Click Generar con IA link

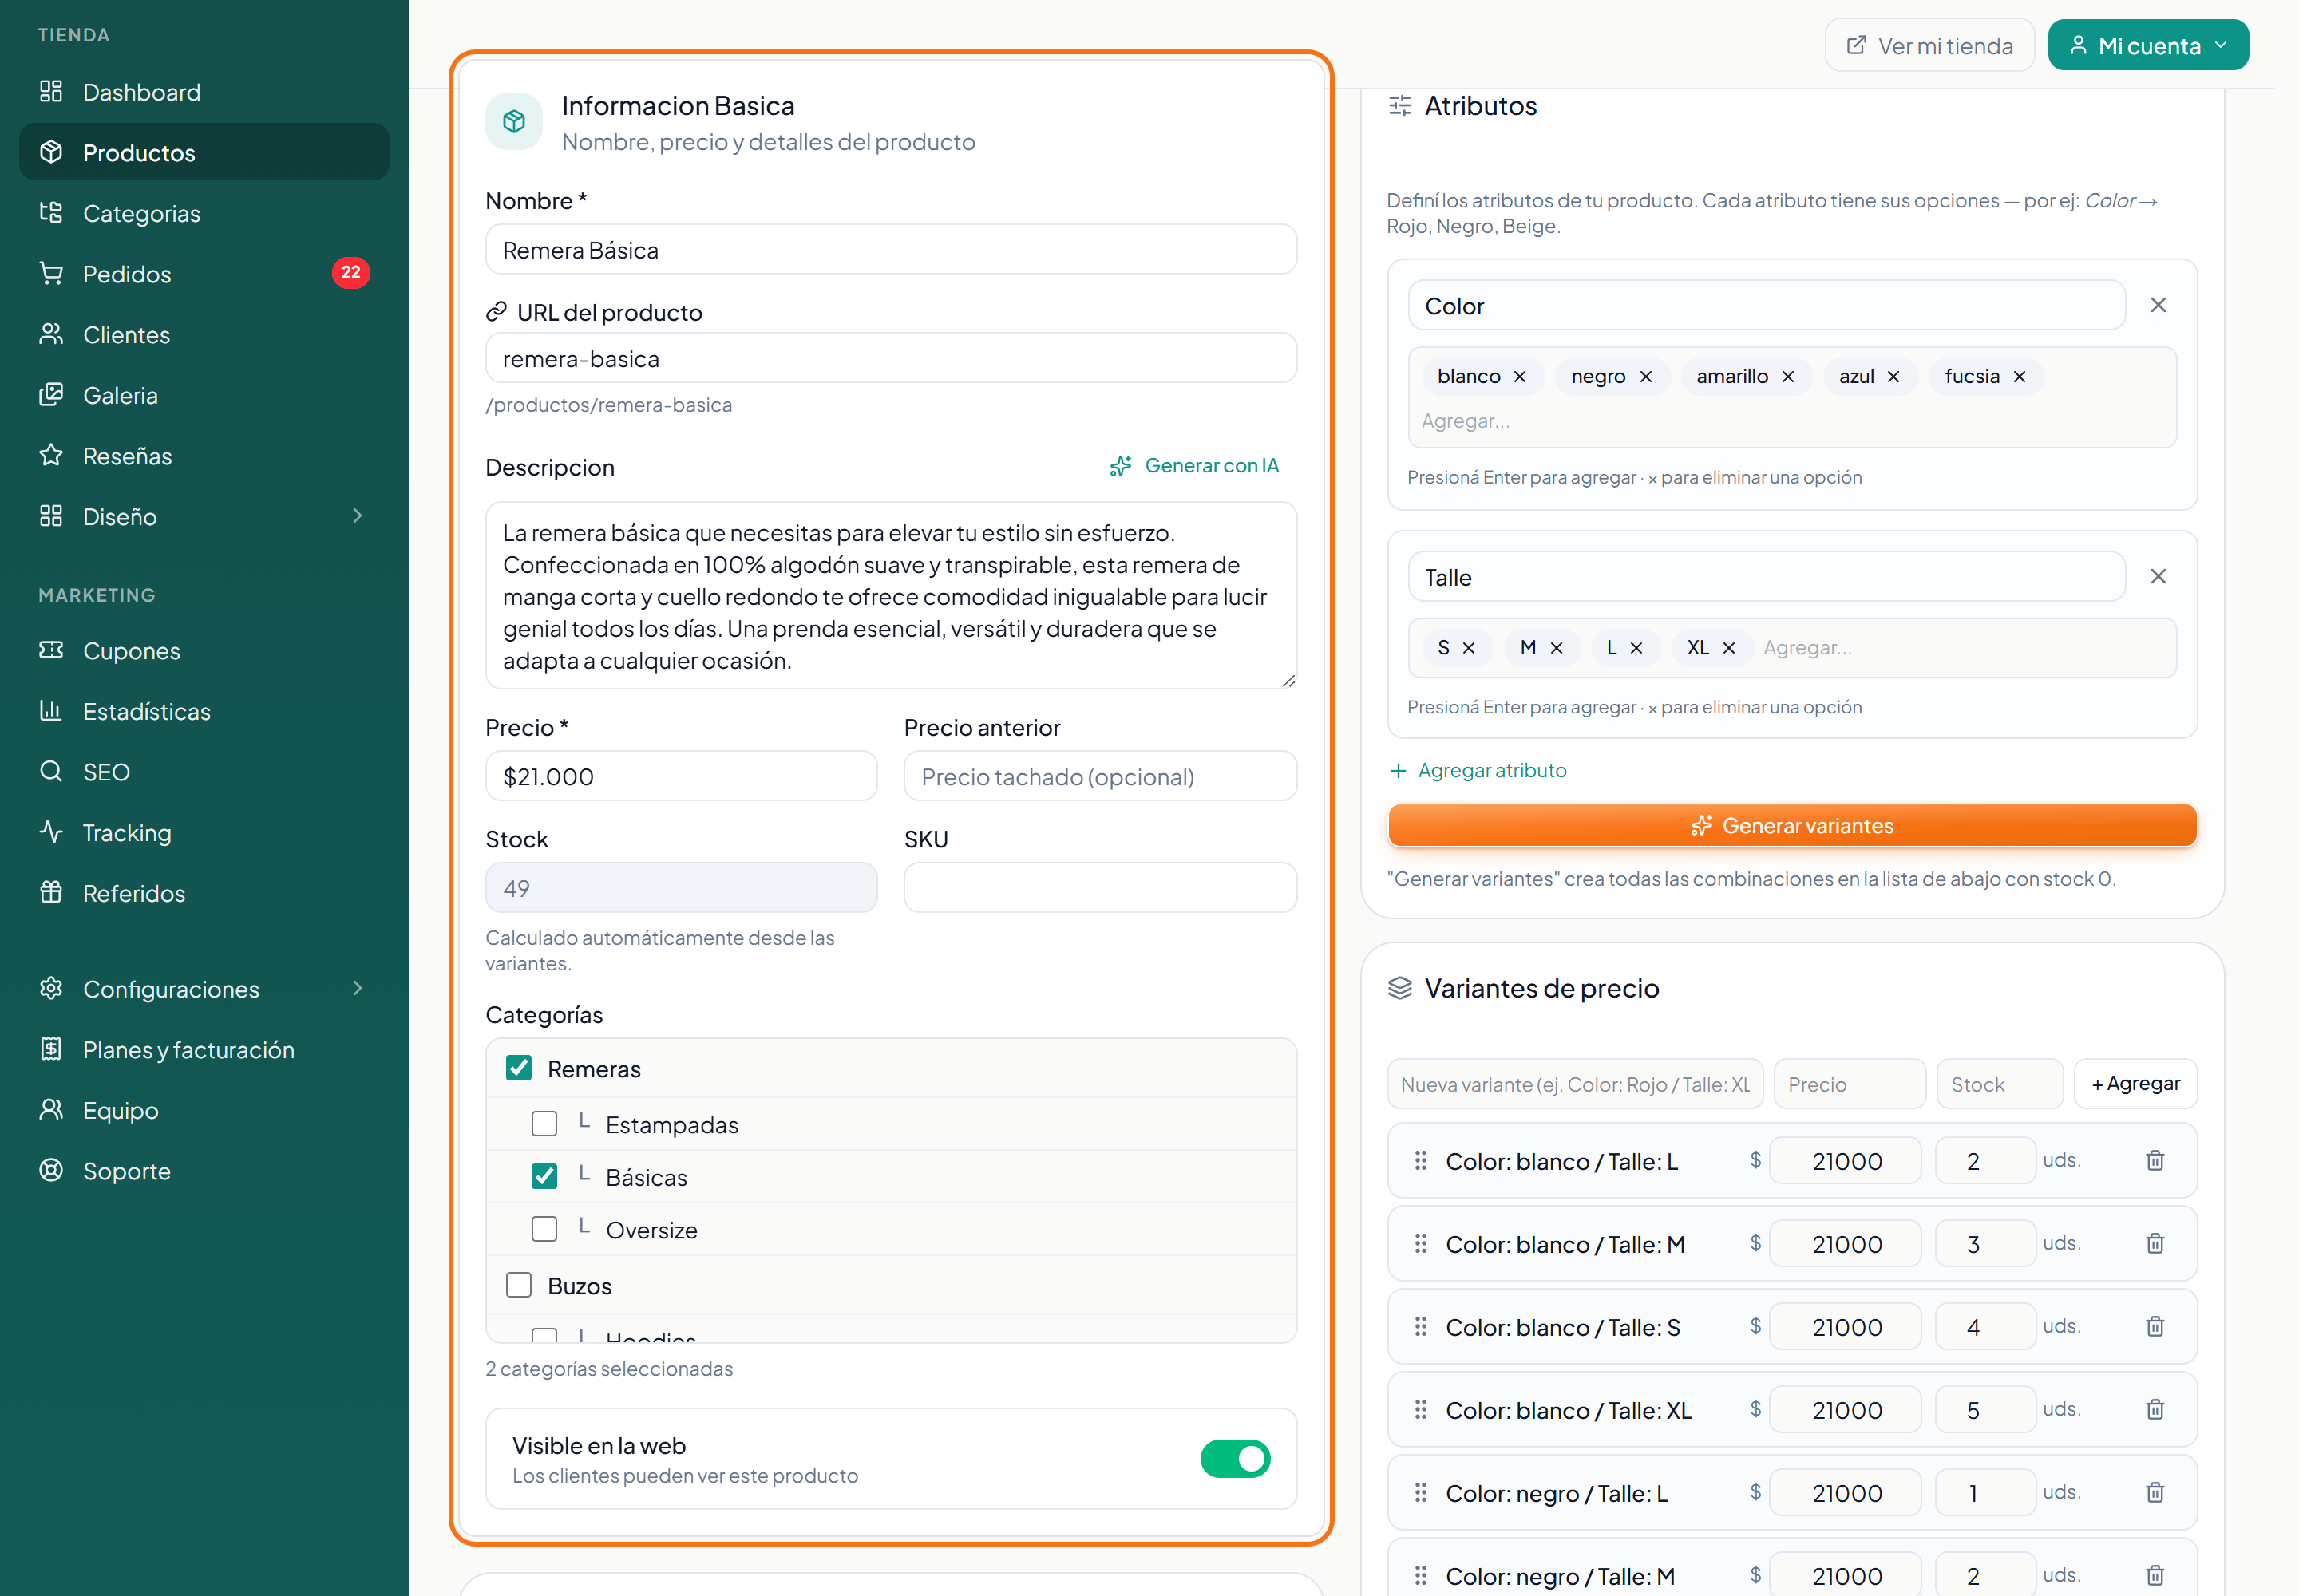click(x=1194, y=466)
